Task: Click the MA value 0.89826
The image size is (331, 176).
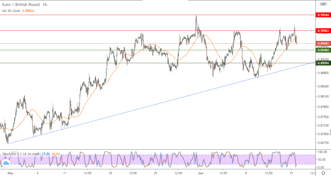Action: pyautogui.click(x=28, y=11)
